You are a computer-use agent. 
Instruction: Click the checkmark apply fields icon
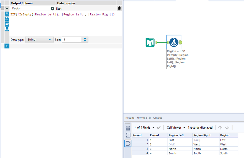(x=159, y=128)
